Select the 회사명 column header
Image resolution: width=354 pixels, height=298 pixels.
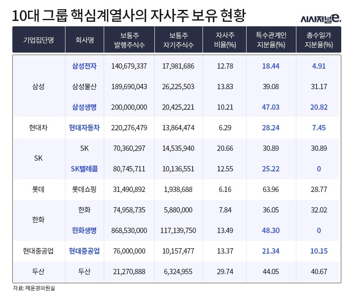pos(84,40)
